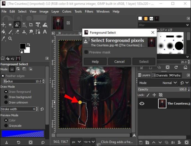This screenshot has height=146, width=191.
Task: Choose Draw background radio option
Action: 6,97
